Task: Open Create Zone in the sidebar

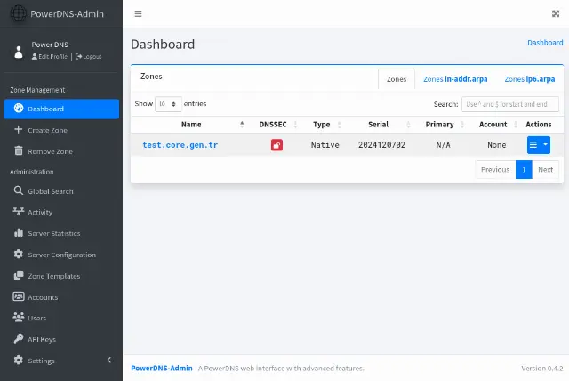Action: [x=61, y=130]
